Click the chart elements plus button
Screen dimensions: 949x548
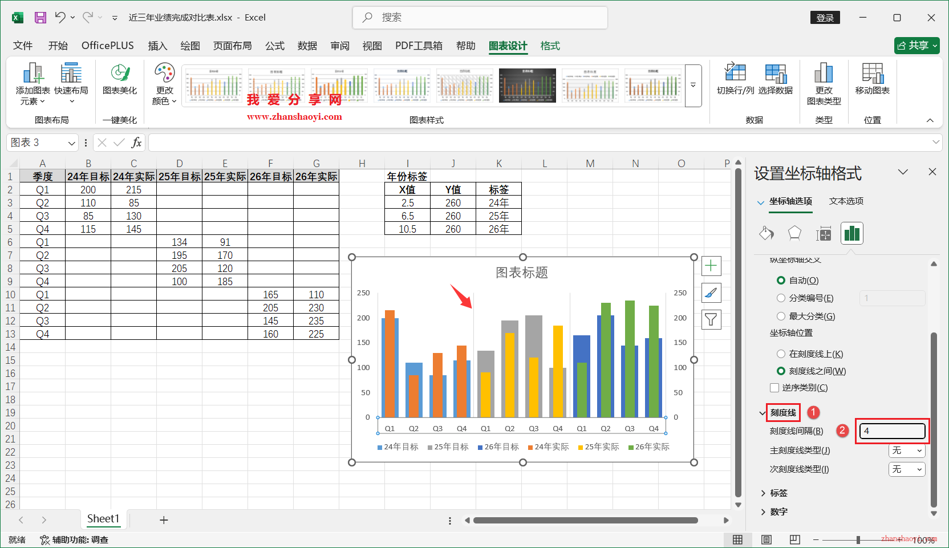(711, 266)
